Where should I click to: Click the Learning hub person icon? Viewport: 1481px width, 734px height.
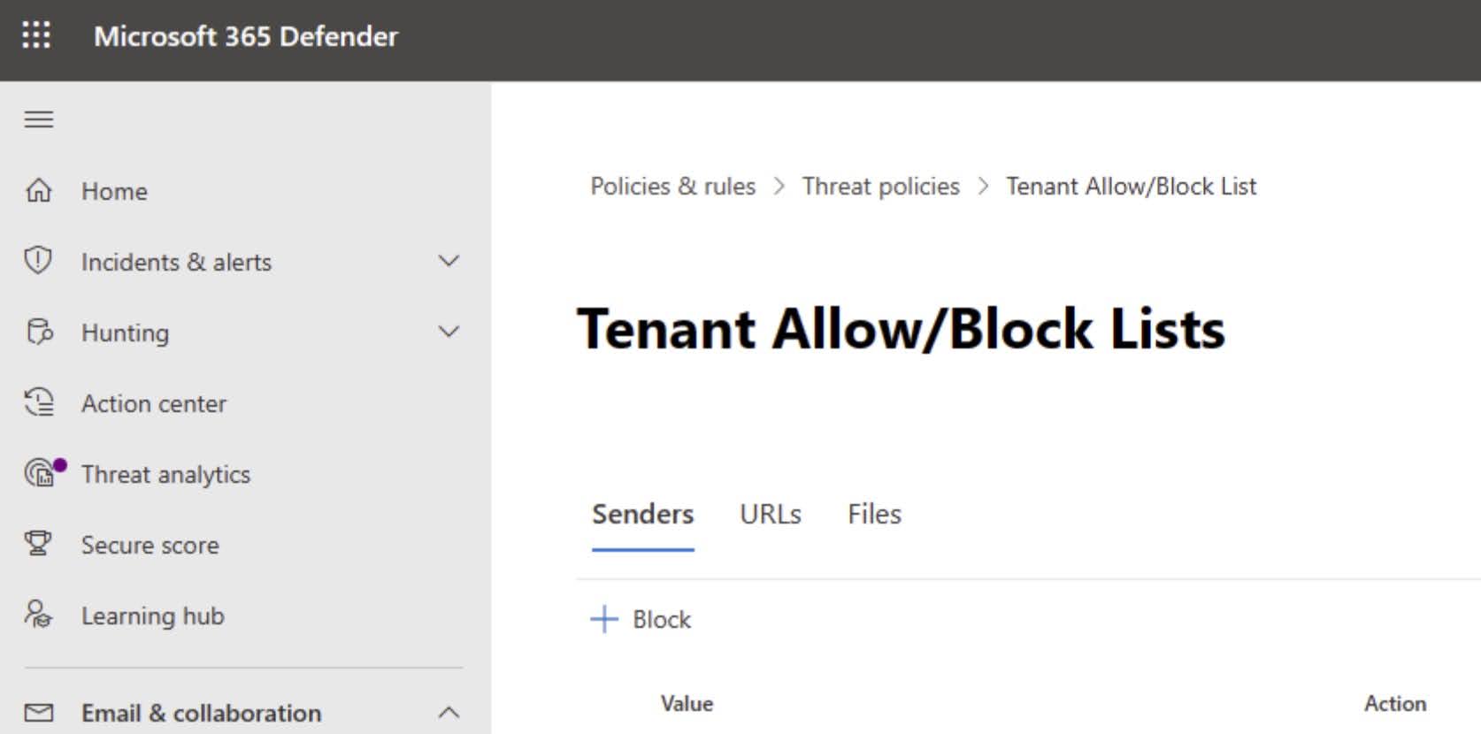(x=38, y=614)
